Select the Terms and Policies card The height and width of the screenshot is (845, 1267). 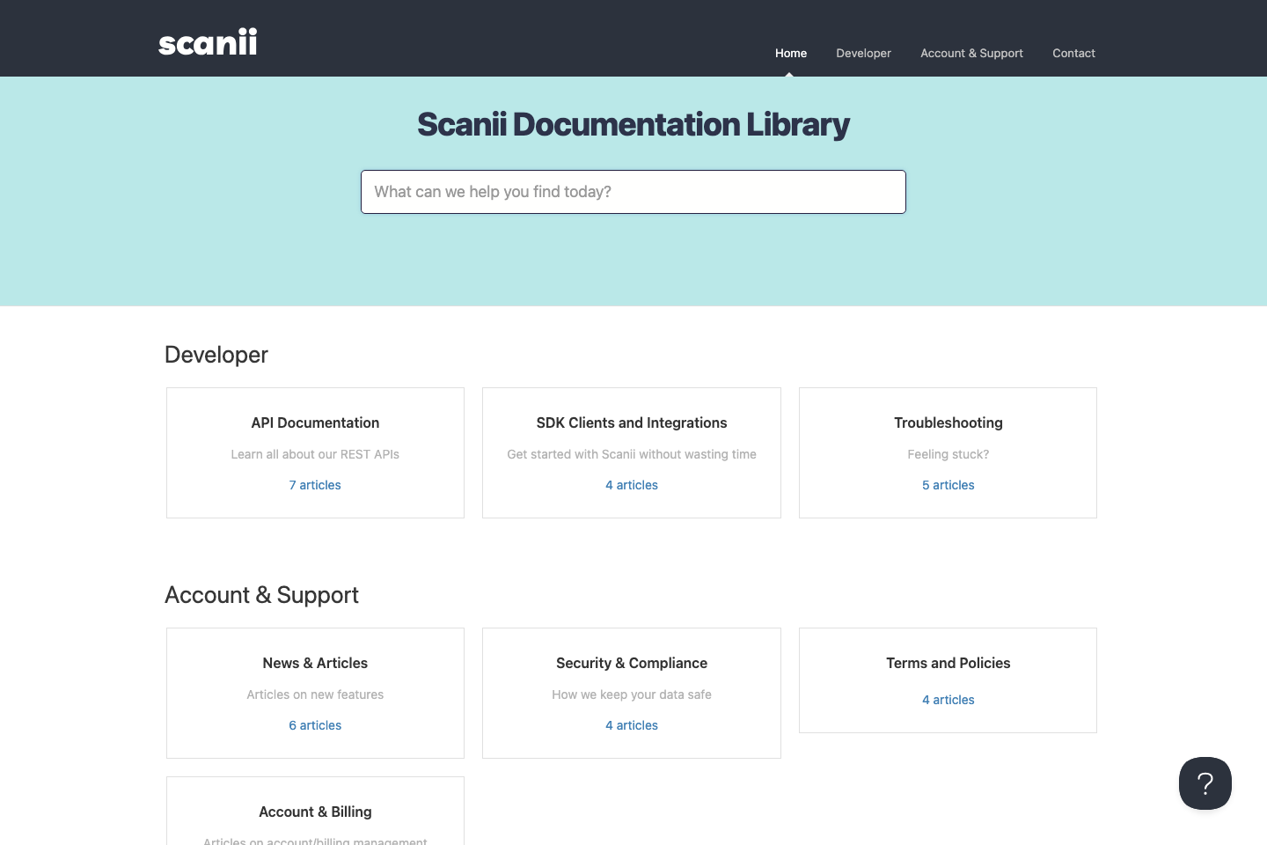click(x=948, y=663)
